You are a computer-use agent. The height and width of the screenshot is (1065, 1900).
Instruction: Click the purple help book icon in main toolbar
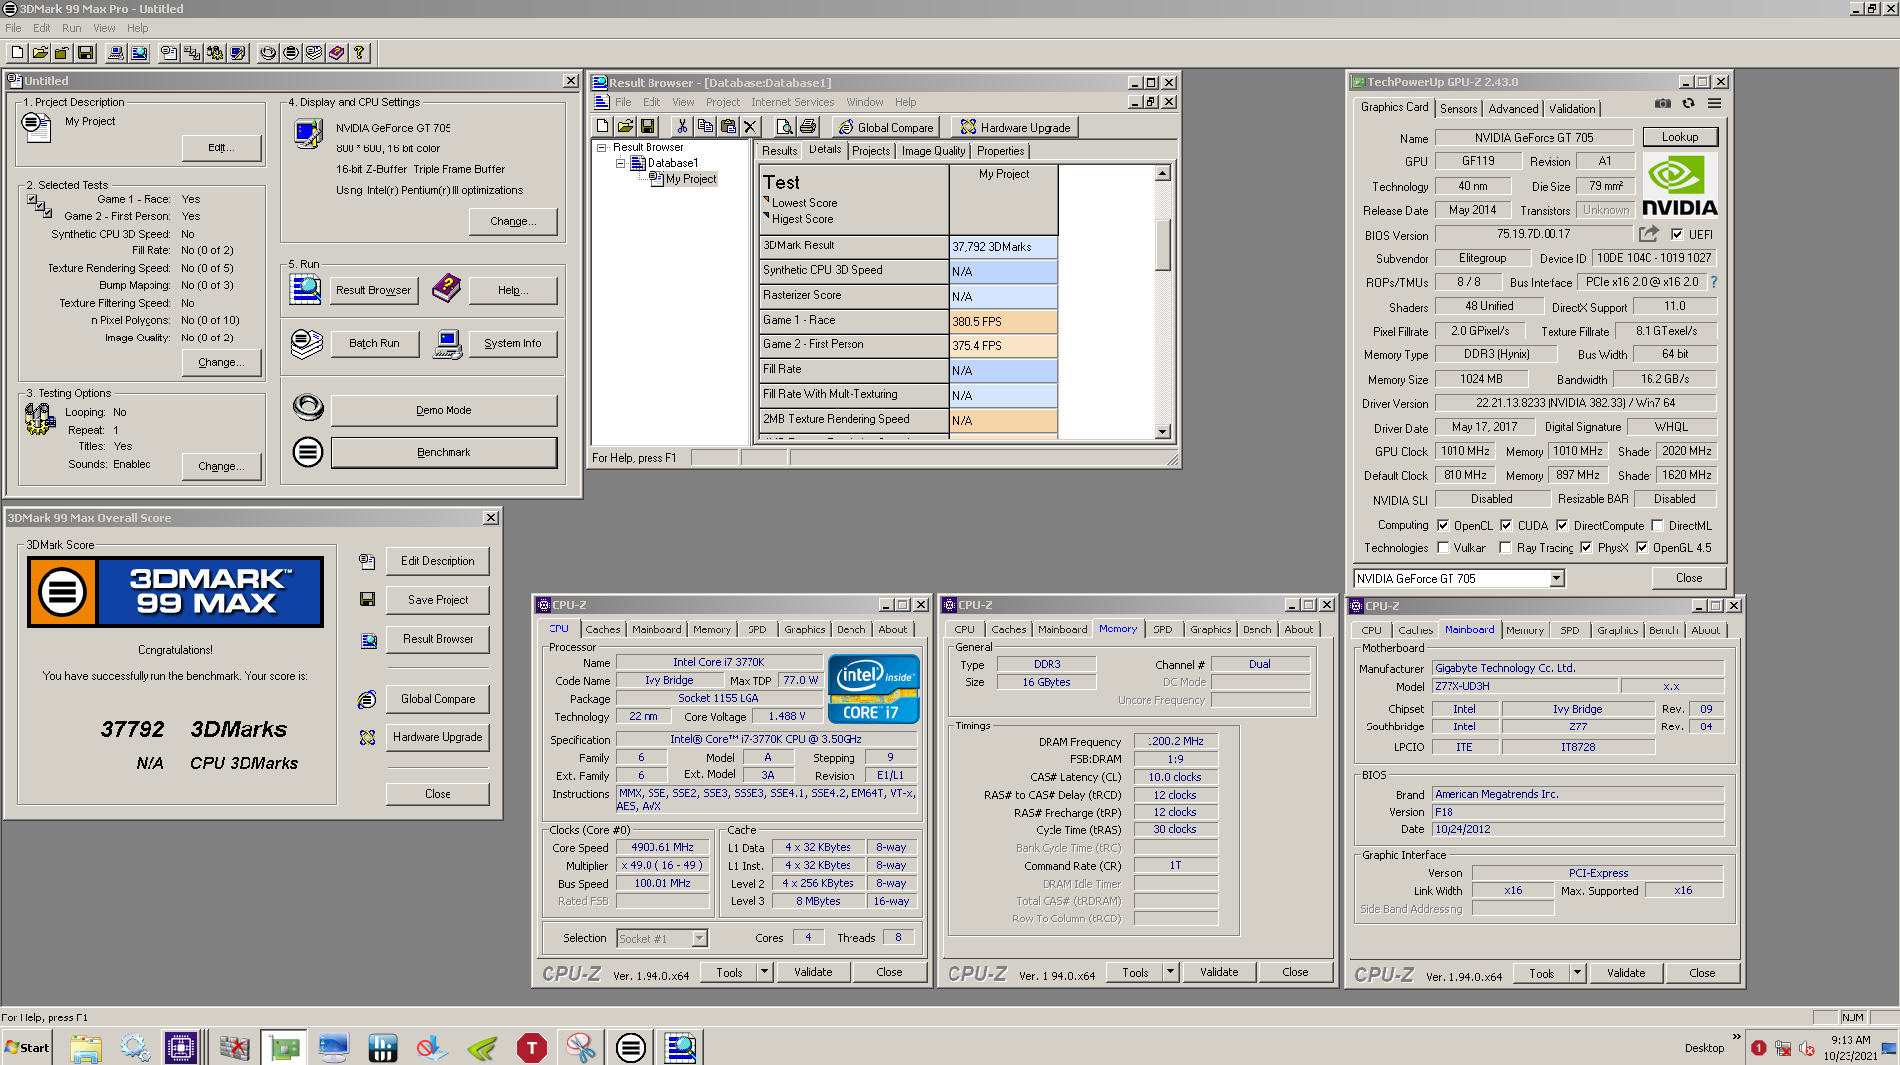click(337, 52)
